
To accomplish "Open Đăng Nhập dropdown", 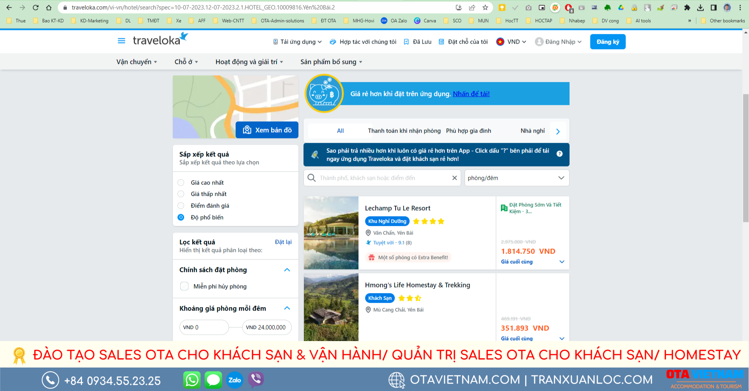I will [558, 42].
